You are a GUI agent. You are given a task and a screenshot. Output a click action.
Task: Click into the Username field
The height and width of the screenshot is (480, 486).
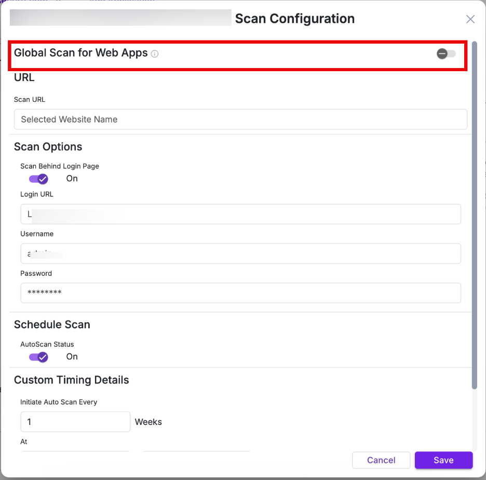240,254
